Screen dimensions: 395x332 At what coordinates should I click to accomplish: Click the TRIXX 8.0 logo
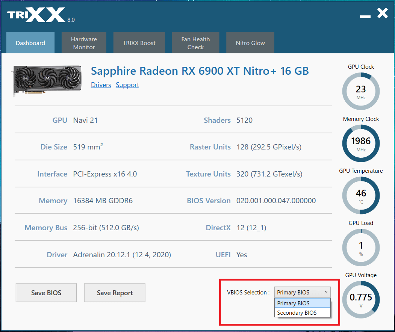click(41, 15)
